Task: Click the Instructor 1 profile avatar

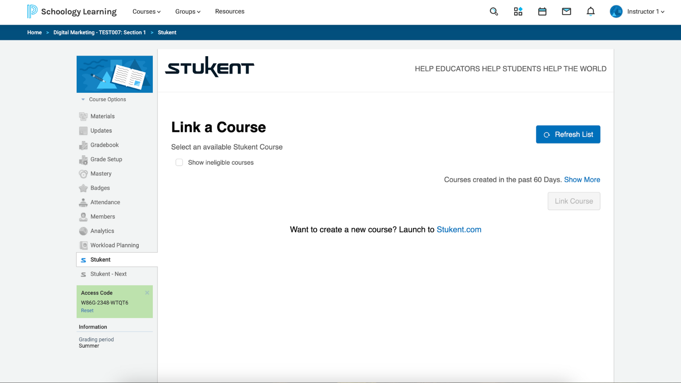Action: pos(616,11)
